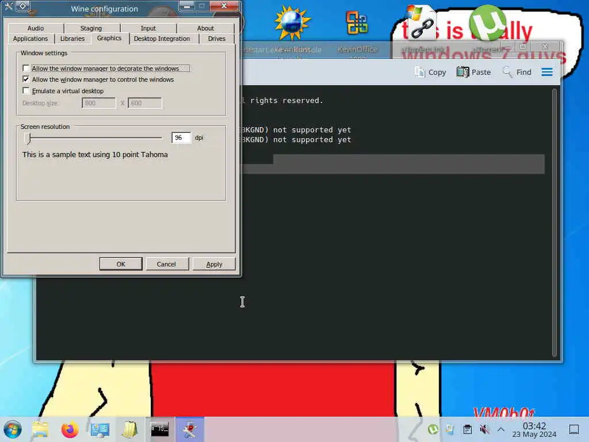The image size is (589, 442).
Task: Click the Wine configuration title bar icon
Action: (x=8, y=6)
